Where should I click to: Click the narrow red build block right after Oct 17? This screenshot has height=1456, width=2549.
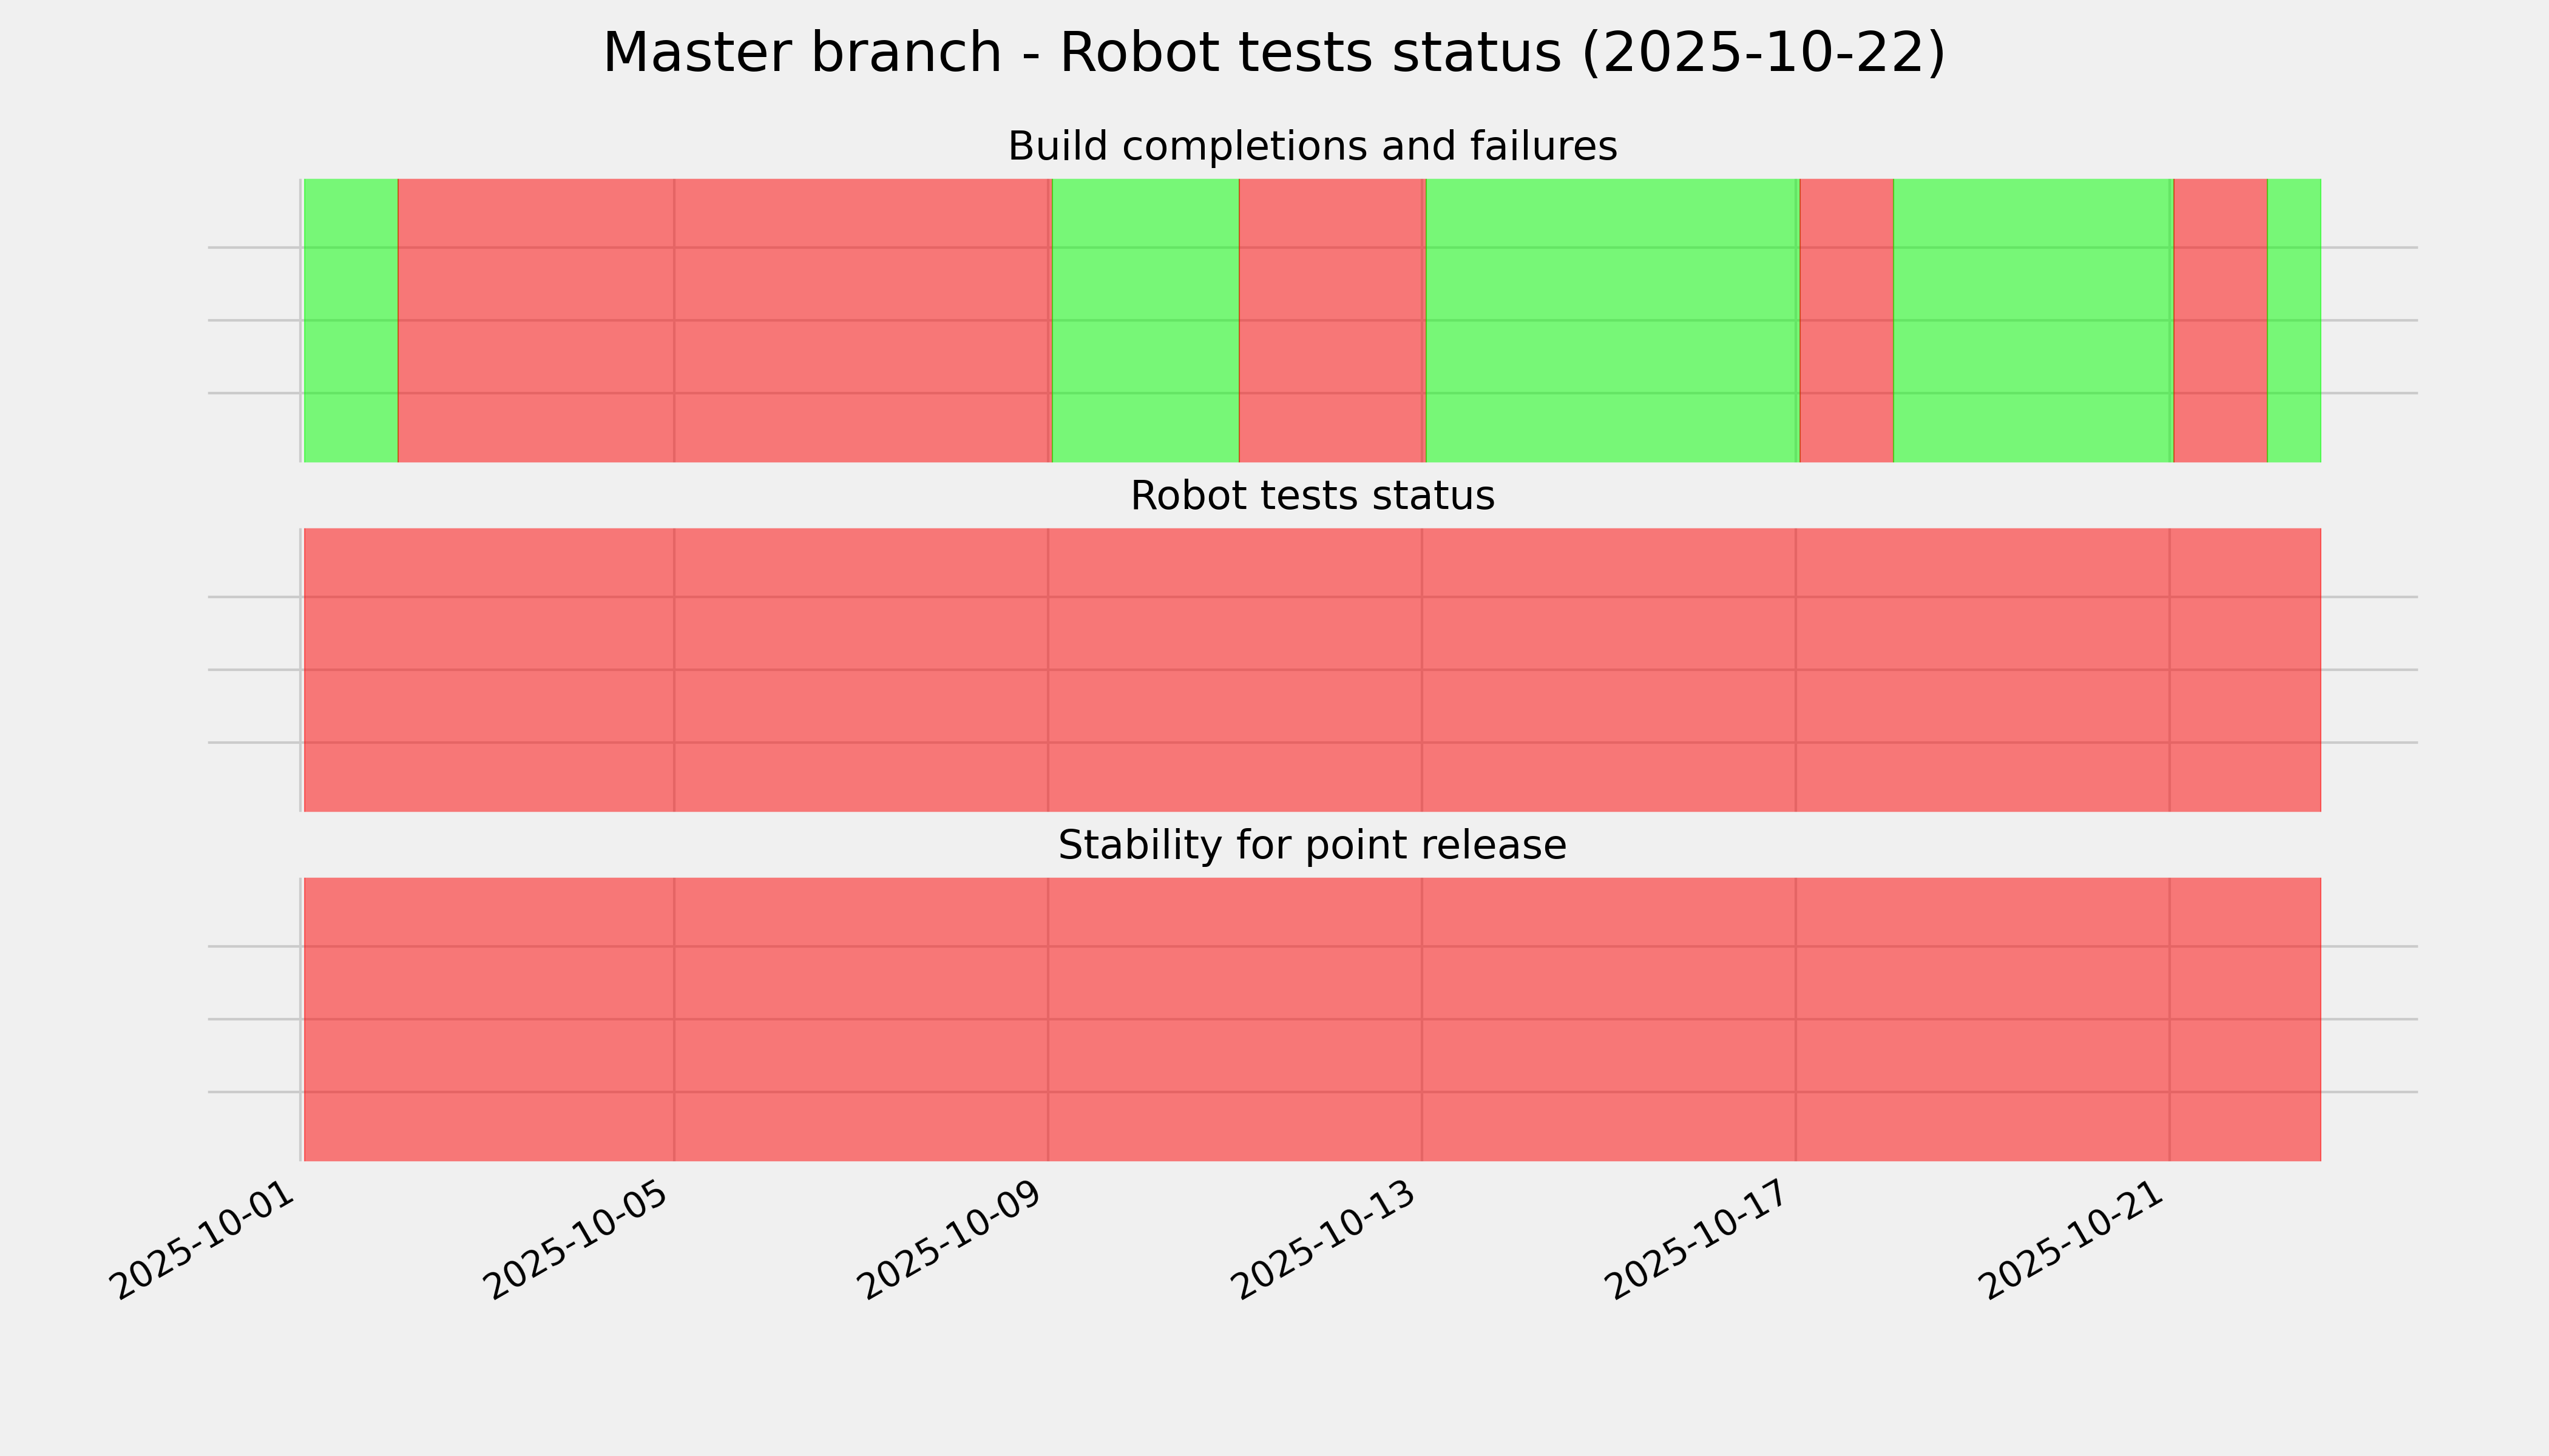point(1846,320)
